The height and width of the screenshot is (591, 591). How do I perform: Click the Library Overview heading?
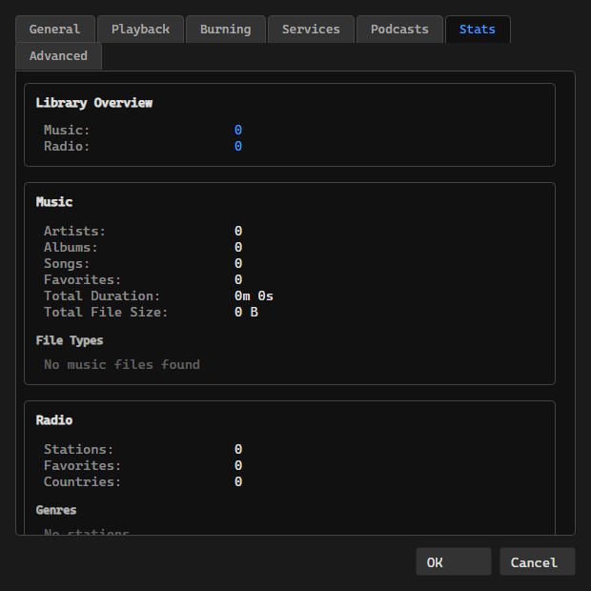coord(93,103)
